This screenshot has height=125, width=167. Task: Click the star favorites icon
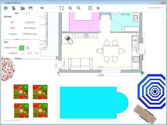tap(98, 8)
